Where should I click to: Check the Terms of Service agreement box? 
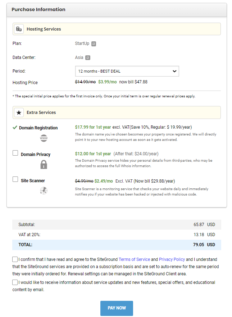pyautogui.click(x=15, y=259)
